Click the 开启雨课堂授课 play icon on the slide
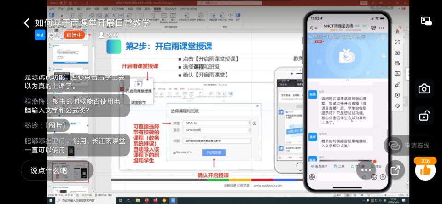 click(x=139, y=84)
